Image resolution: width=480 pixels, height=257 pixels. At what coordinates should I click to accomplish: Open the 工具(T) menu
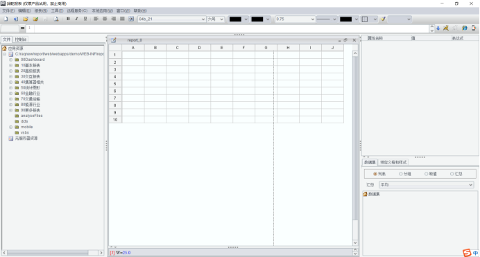57,10
